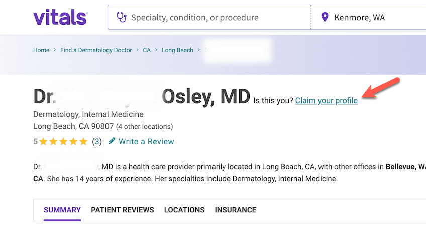Open Find a Dermatology Doctor breadcrumb
Viewport: 426px width, 235px height.
96,50
